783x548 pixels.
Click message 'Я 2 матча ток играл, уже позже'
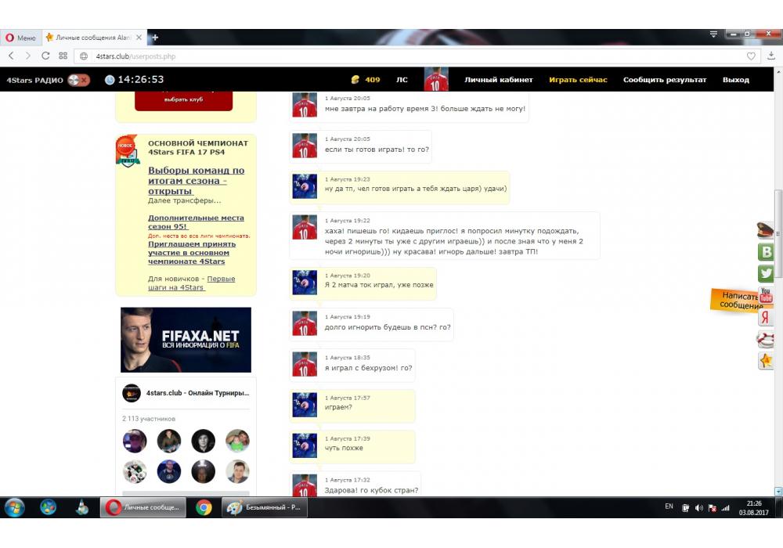click(379, 285)
